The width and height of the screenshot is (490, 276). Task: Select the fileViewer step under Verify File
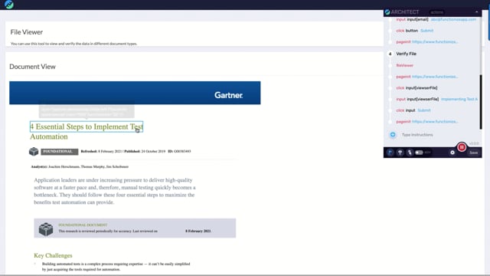coord(405,65)
